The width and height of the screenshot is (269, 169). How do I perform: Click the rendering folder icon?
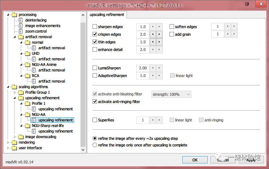(x=15, y=142)
